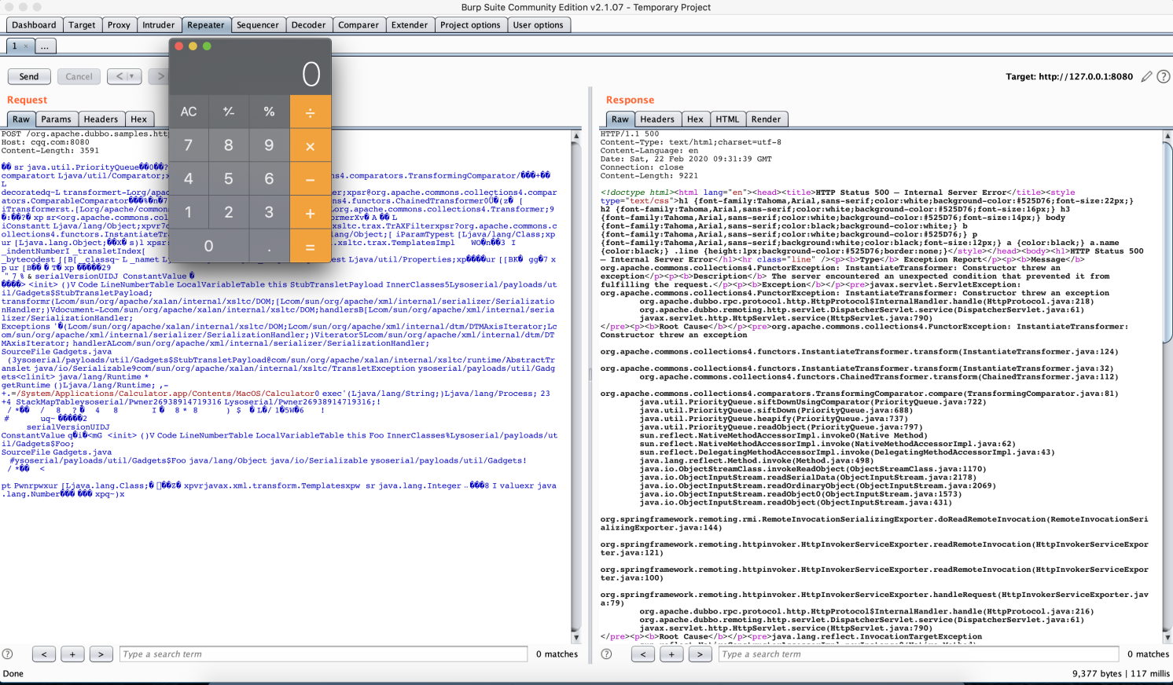The height and width of the screenshot is (685, 1173).
Task: Click the 5 key on Calculator
Action: 229,179
